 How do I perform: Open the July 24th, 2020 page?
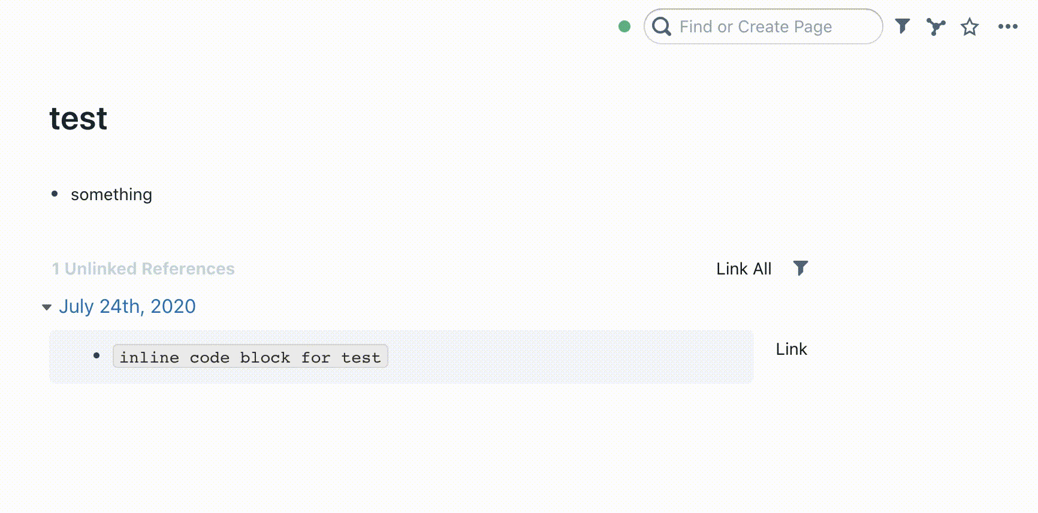[x=127, y=306]
